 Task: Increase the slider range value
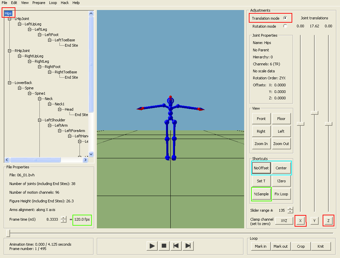point(290,209)
